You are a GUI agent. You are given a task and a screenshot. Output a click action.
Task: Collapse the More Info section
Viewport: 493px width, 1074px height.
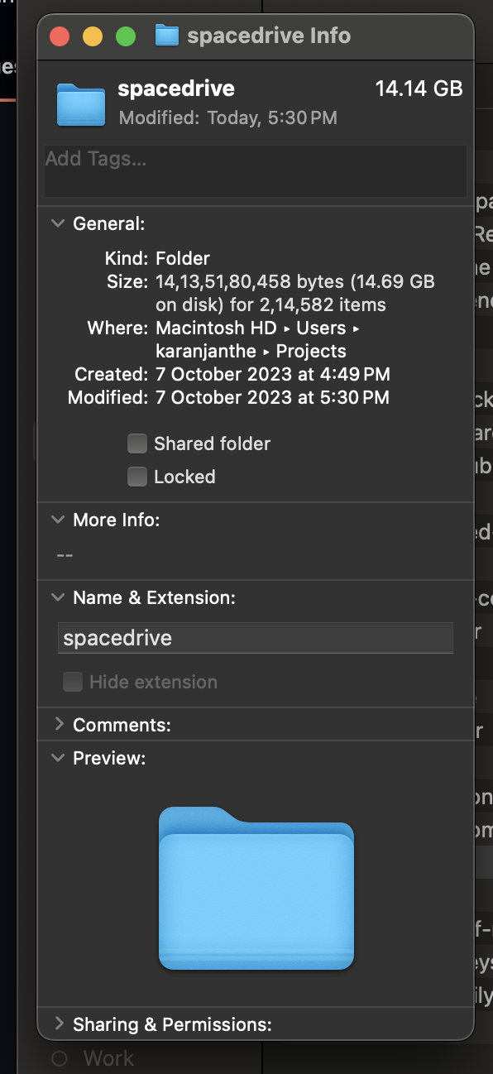(x=57, y=520)
